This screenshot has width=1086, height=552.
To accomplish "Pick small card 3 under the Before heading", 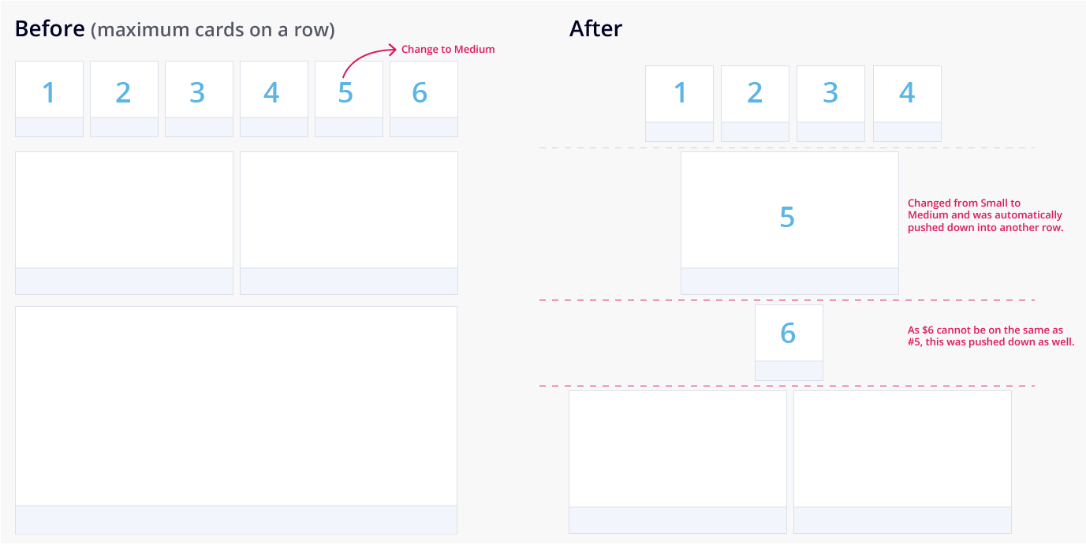I will pyautogui.click(x=199, y=93).
